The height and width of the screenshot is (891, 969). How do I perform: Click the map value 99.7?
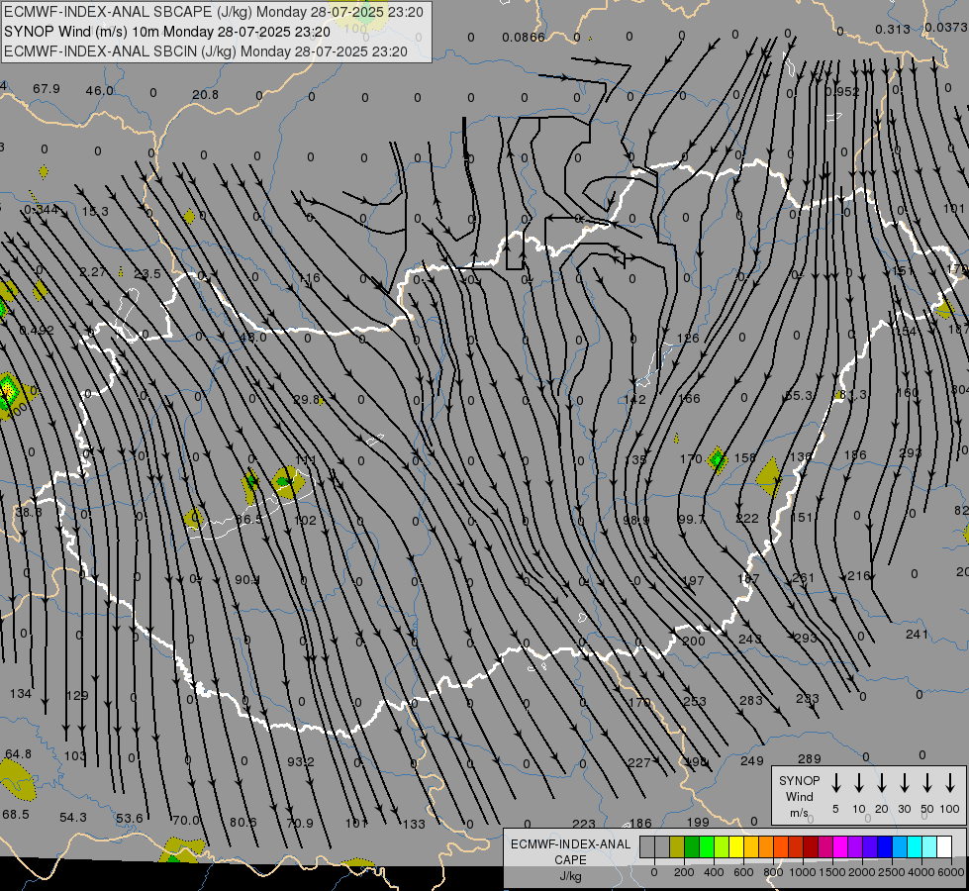tap(691, 520)
